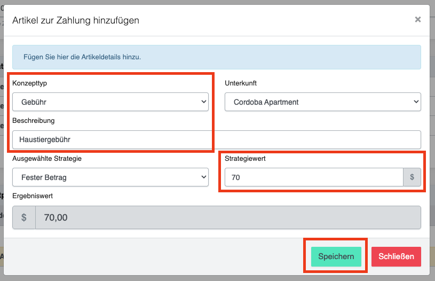Open the Ausgewählte Strategie dropdown
The height and width of the screenshot is (281, 435).
click(x=110, y=177)
